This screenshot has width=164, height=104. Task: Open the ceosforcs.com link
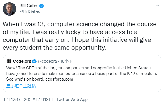pos(59,79)
